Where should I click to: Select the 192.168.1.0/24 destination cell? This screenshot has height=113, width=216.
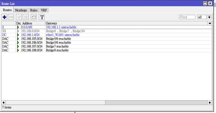tap(30, 35)
